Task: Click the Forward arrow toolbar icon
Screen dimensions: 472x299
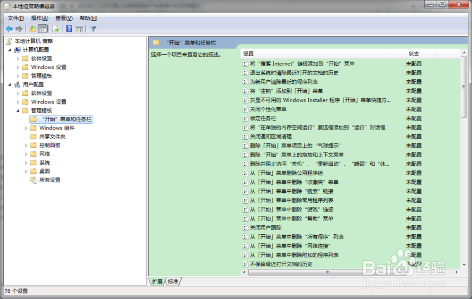Action: (19, 29)
